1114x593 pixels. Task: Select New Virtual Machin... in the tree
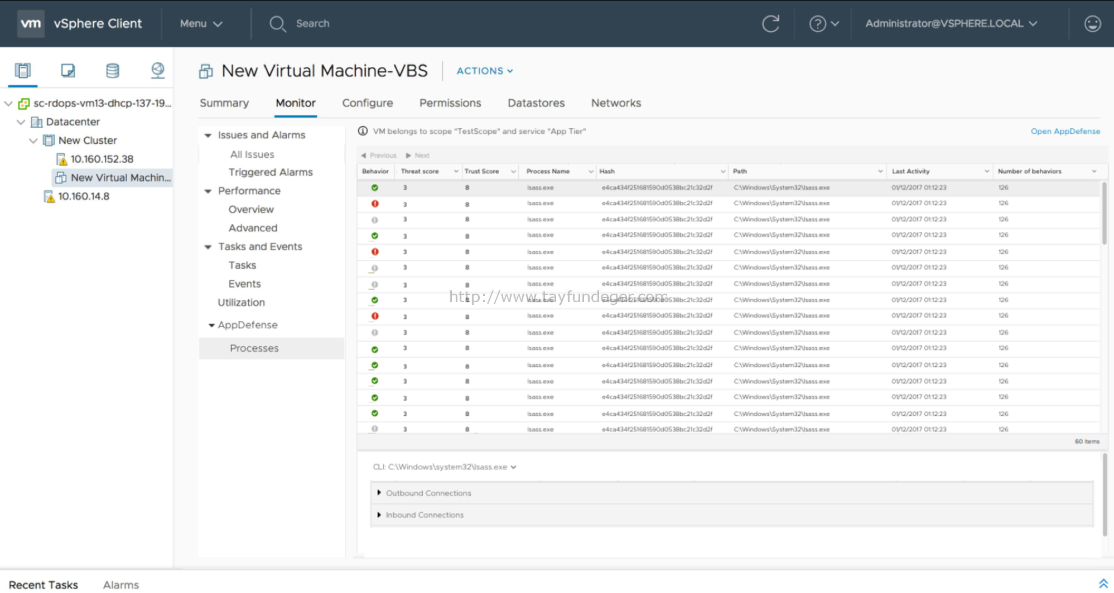pyautogui.click(x=120, y=178)
